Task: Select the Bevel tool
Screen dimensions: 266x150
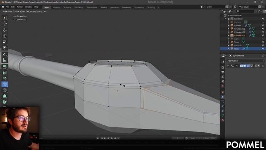Action: pos(5,79)
